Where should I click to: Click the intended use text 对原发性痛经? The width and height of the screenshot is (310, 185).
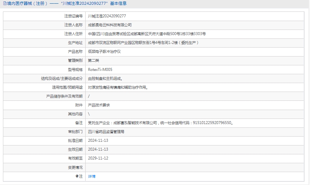pyautogui.click(x=118, y=87)
